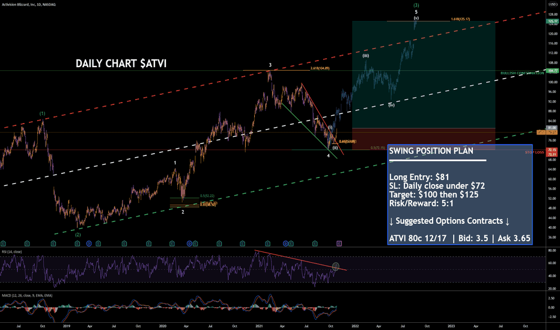Click the 125.17 green price label
The width and height of the screenshot is (560, 330).
pos(552,22)
